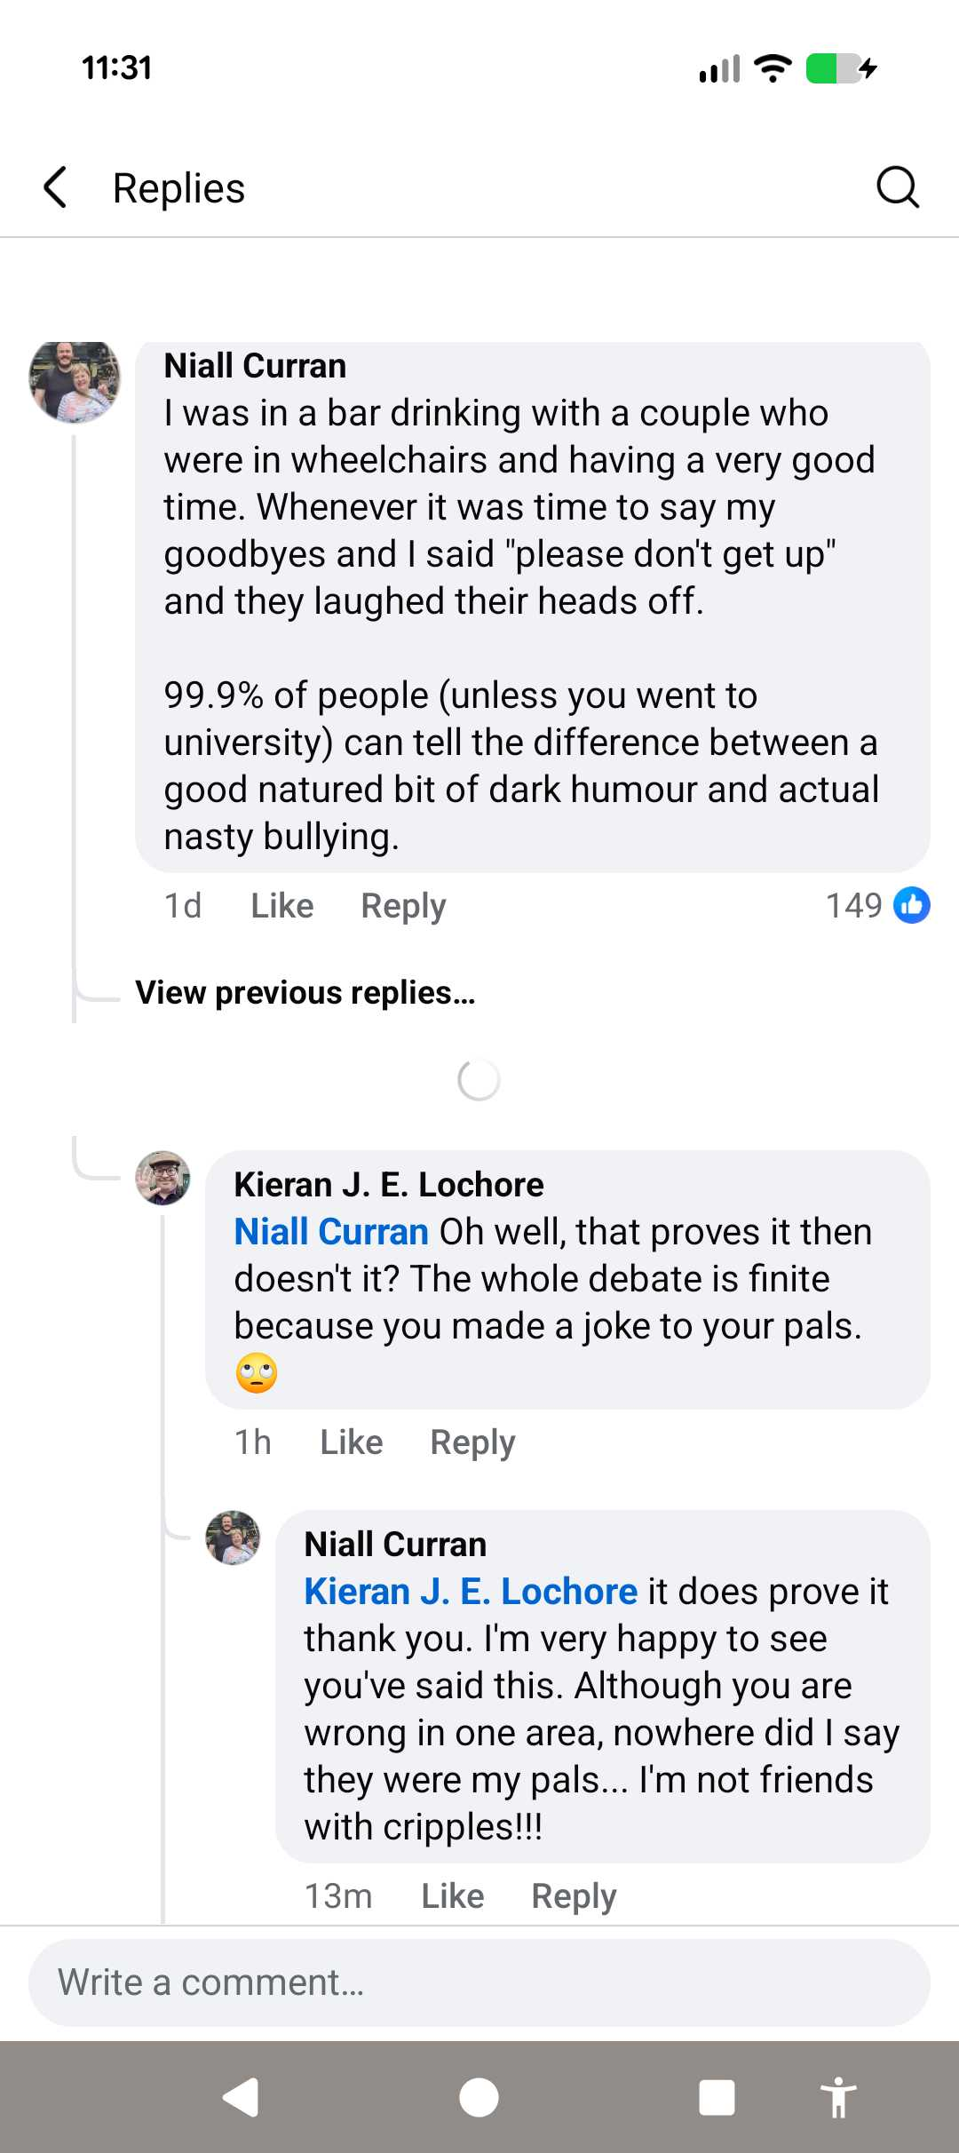959x2153 pixels.
Task: Open search with the magnifier icon
Action: (x=897, y=187)
